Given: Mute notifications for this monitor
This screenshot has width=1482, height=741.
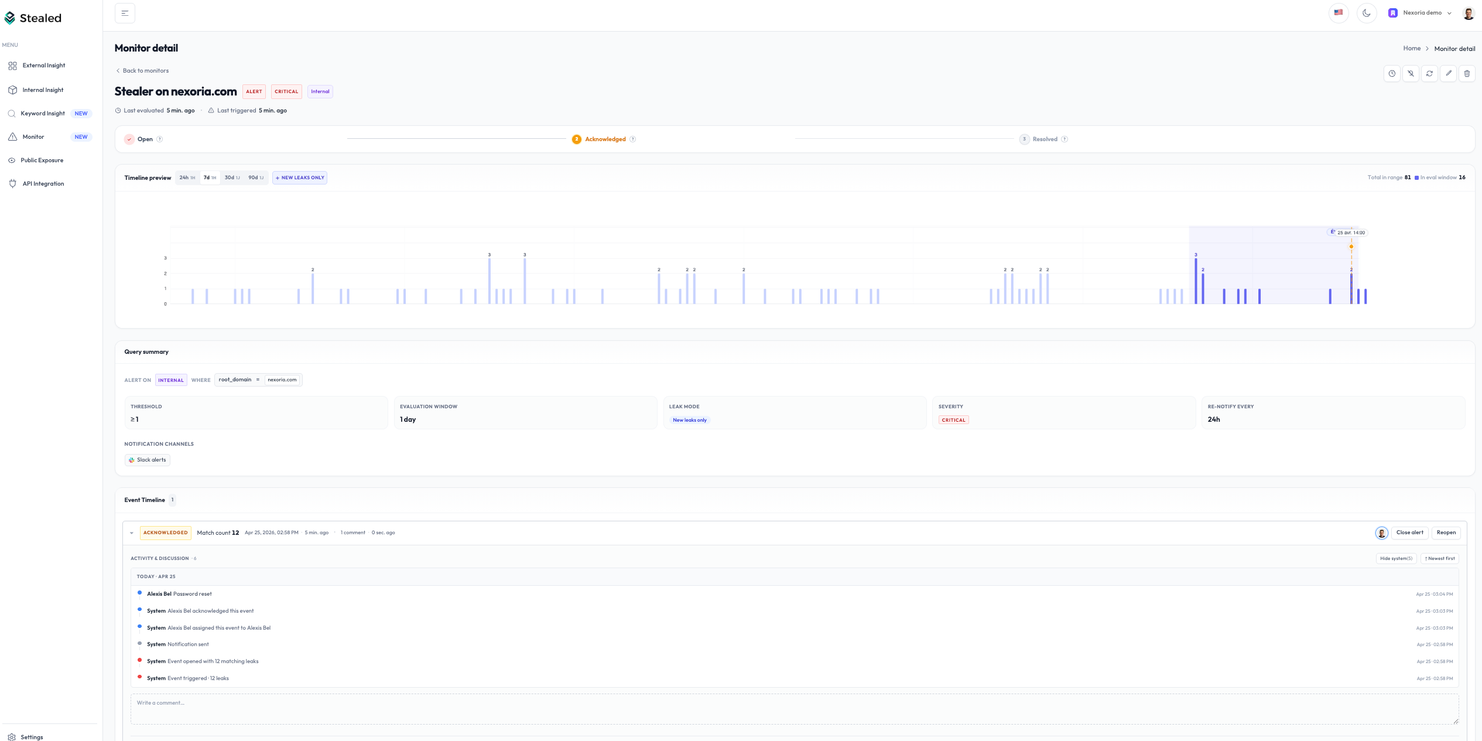Looking at the screenshot, I should [1411, 73].
